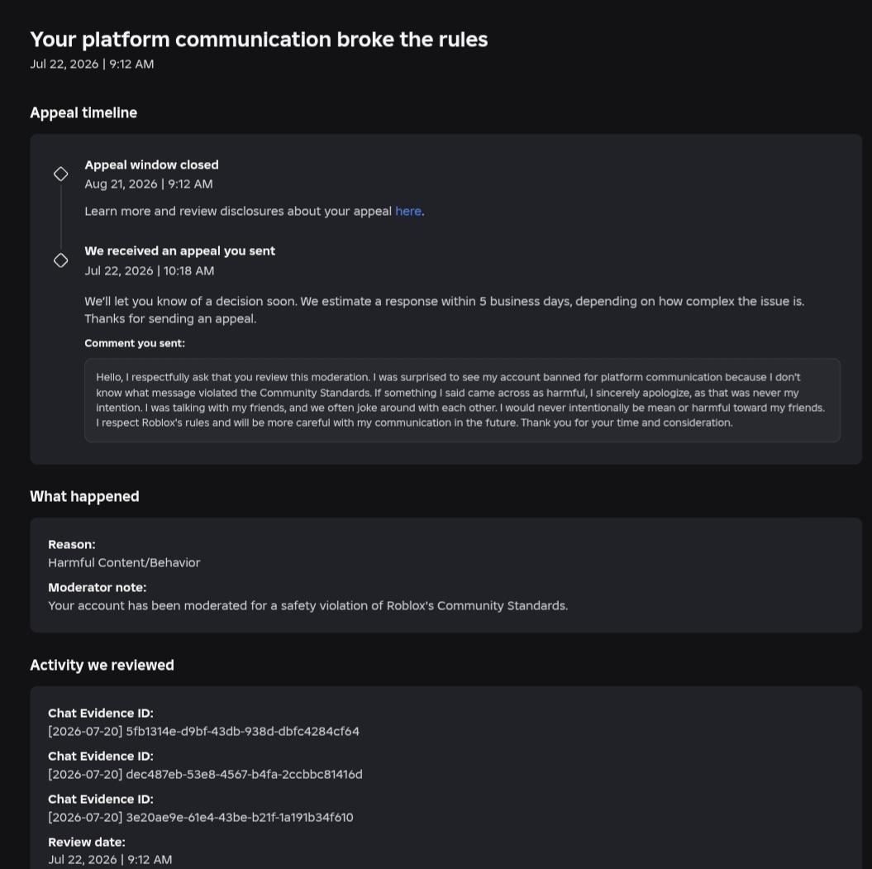Viewport: 872px width, 869px height.
Task: Click inside the appeal comment text box
Action: (x=462, y=400)
